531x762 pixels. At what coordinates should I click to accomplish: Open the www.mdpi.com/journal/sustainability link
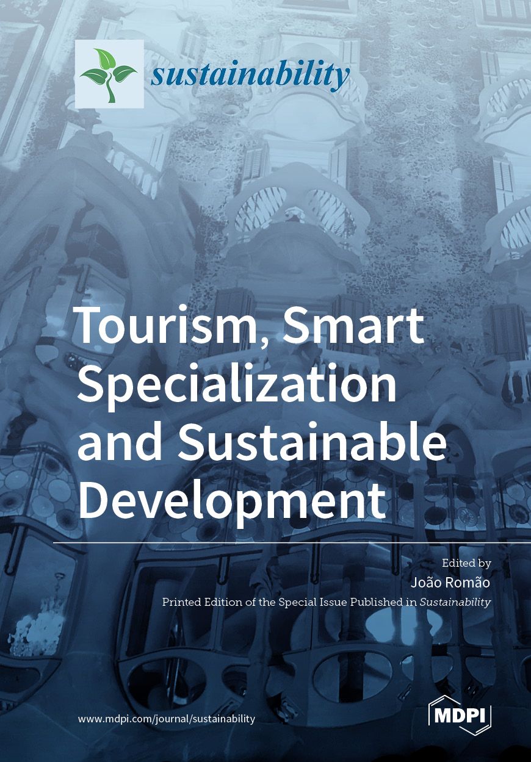click(x=167, y=719)
